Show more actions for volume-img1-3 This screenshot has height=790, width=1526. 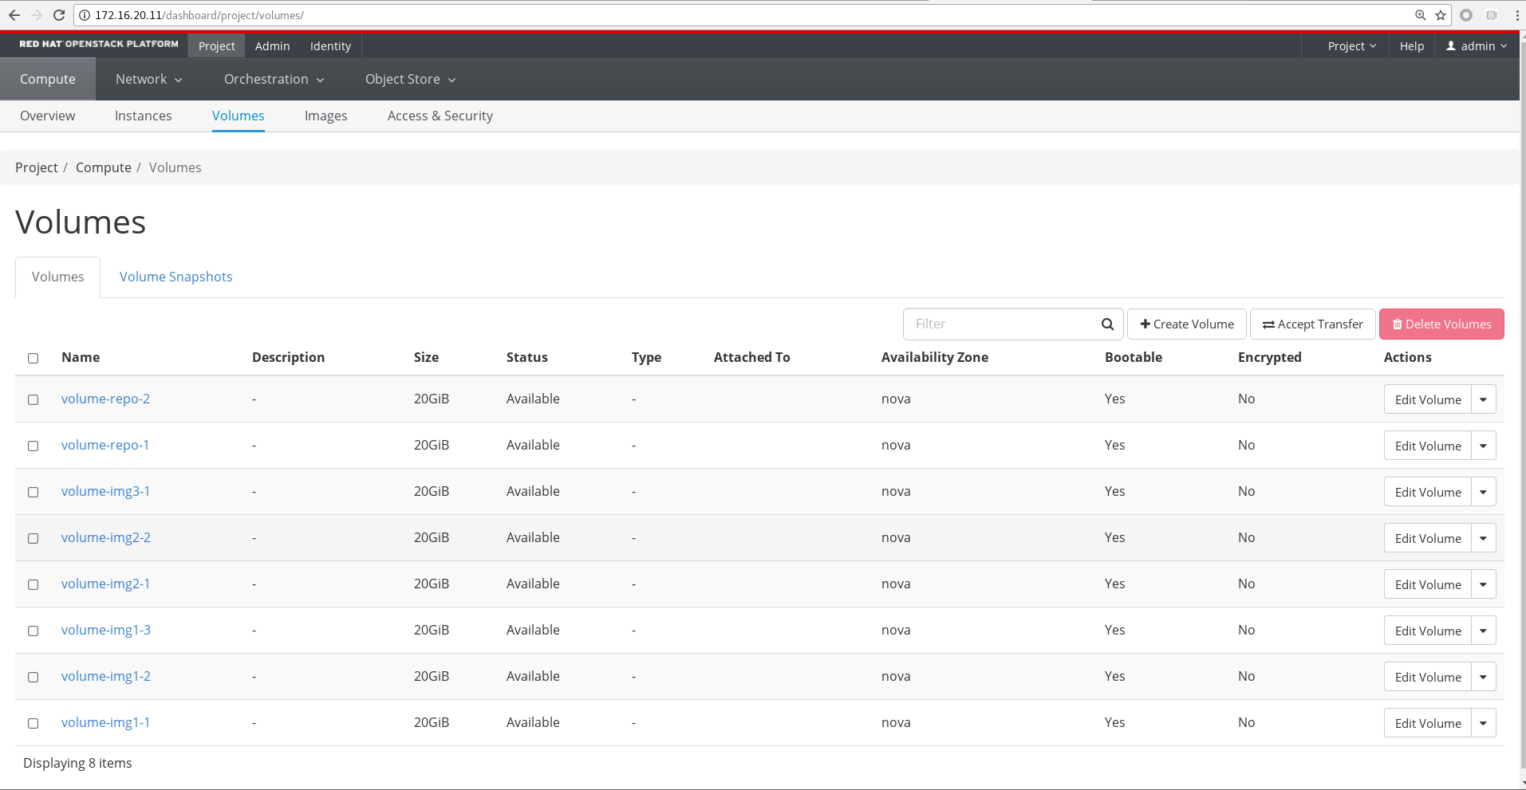pyautogui.click(x=1483, y=631)
